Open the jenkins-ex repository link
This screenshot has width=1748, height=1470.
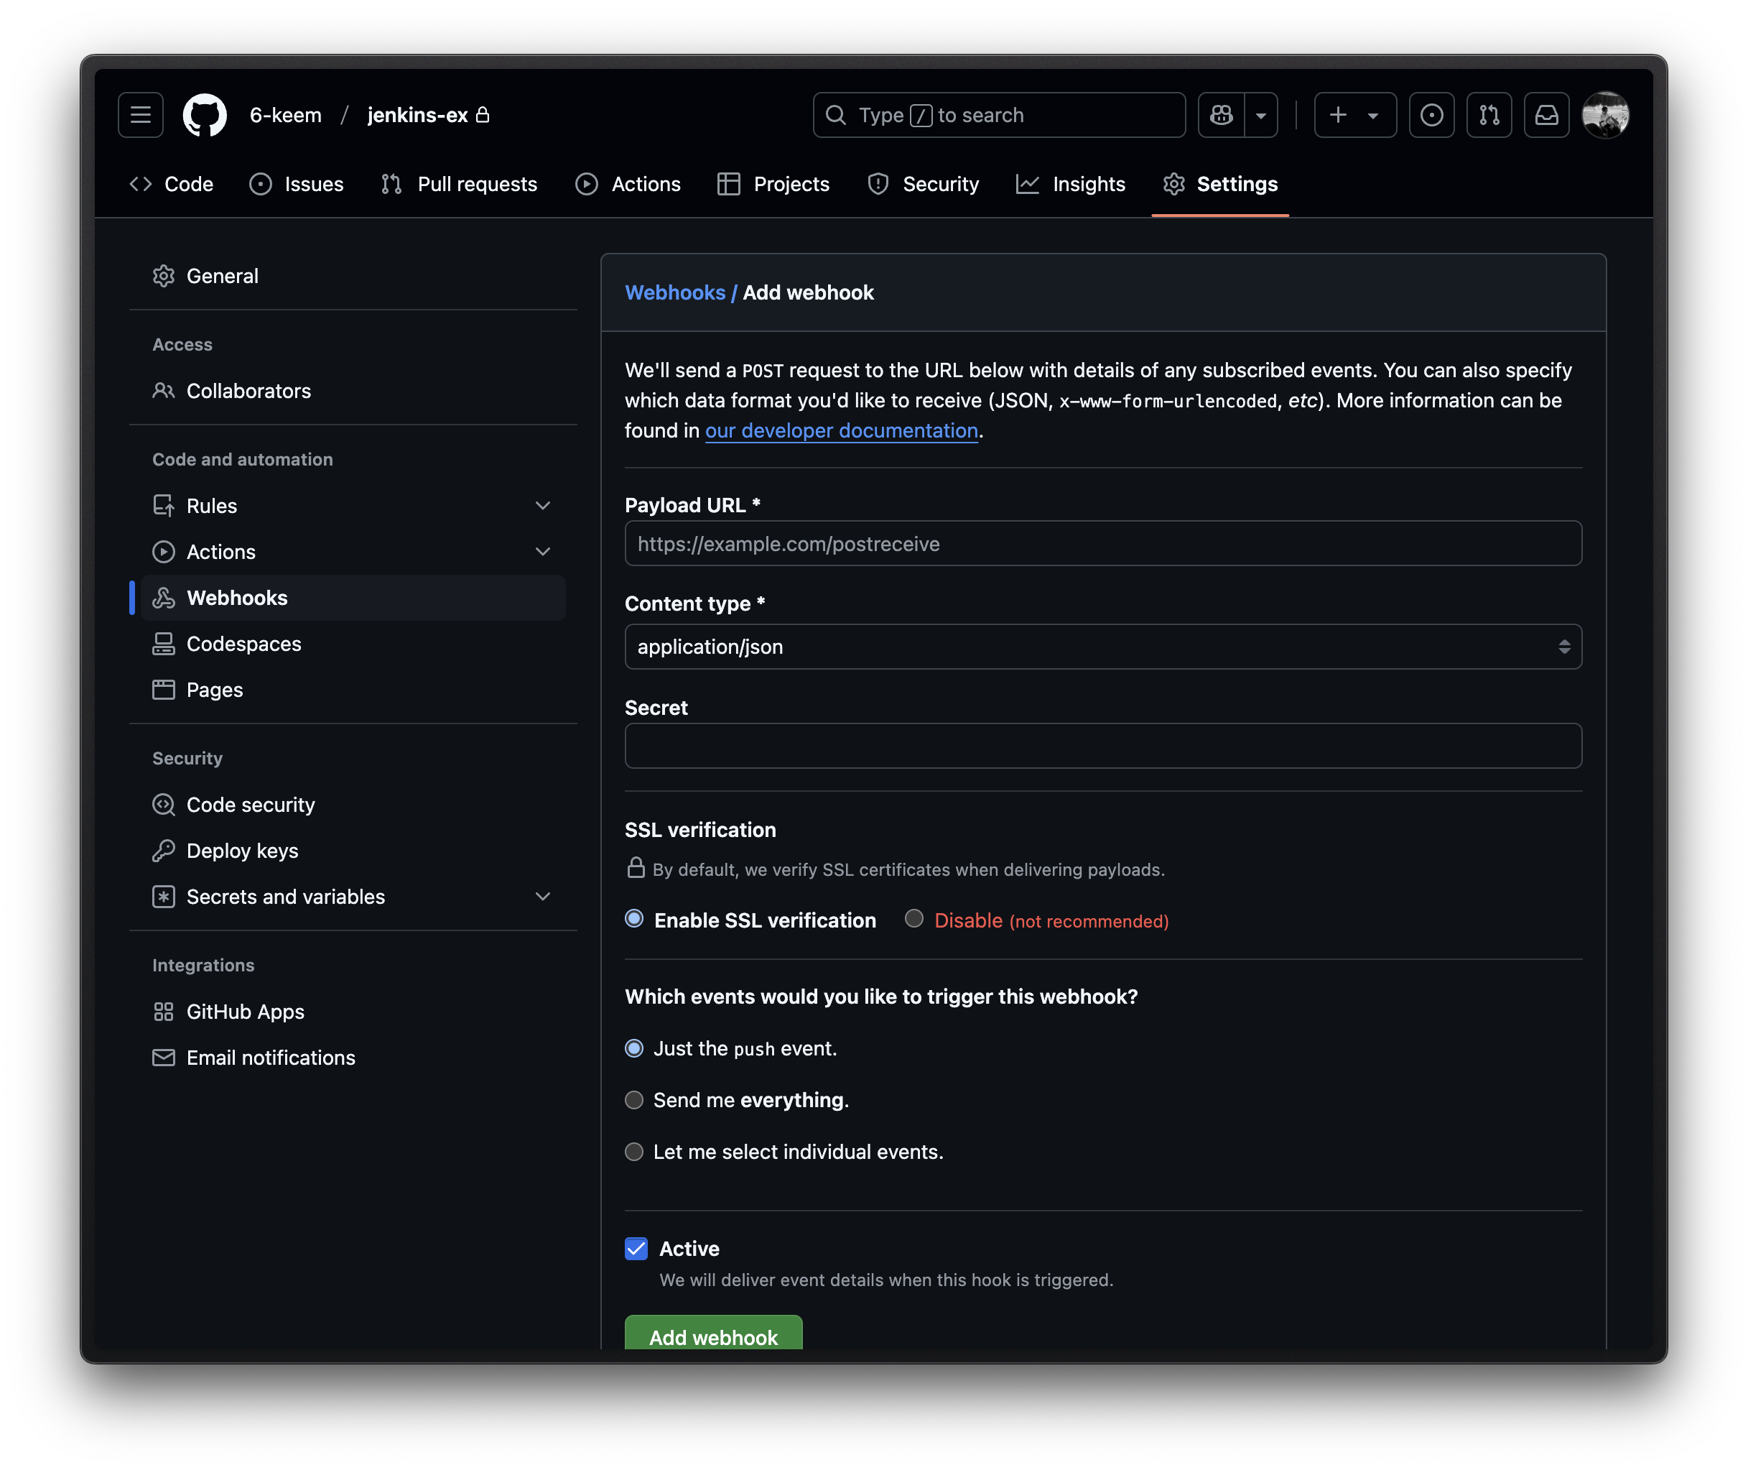tap(417, 115)
